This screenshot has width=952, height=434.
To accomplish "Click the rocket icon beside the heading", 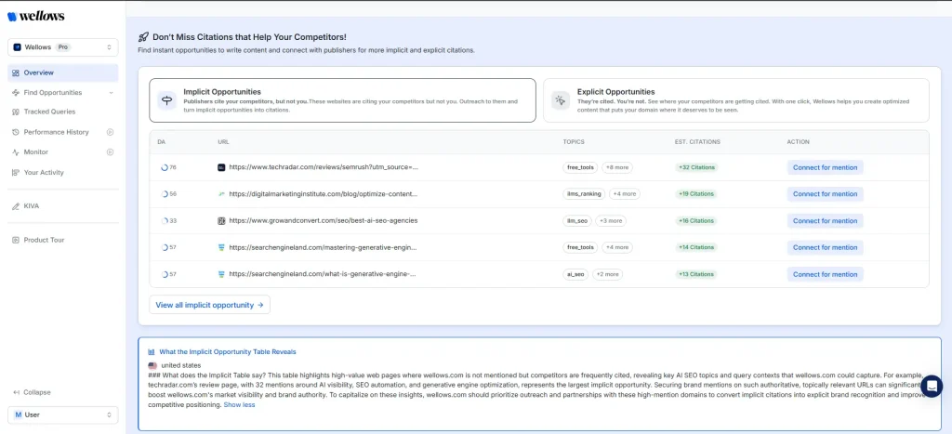I will [x=143, y=37].
